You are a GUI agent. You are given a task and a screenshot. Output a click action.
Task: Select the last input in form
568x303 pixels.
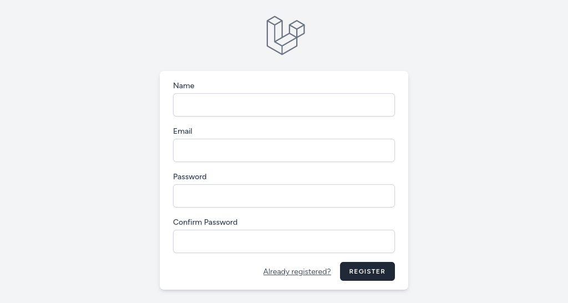(283, 241)
